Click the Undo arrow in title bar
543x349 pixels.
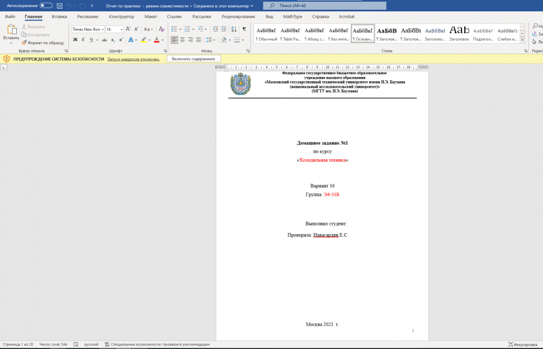tap(69, 6)
